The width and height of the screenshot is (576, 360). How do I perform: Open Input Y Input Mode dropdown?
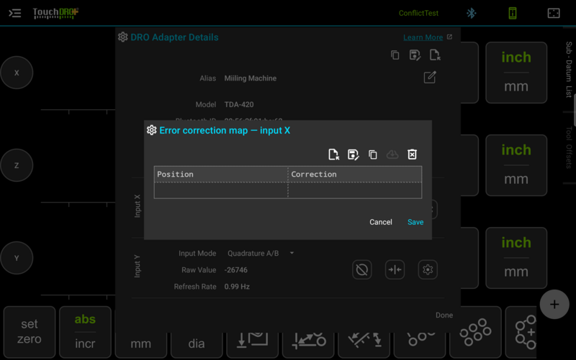click(x=261, y=254)
